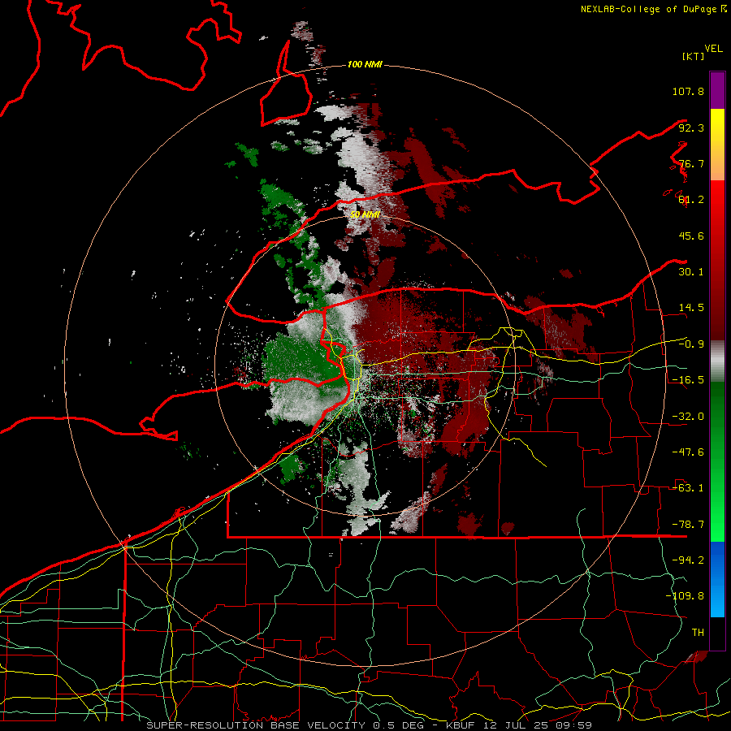Click the blue segment of color bar
The width and height of the screenshot is (731, 731).
coord(717,579)
